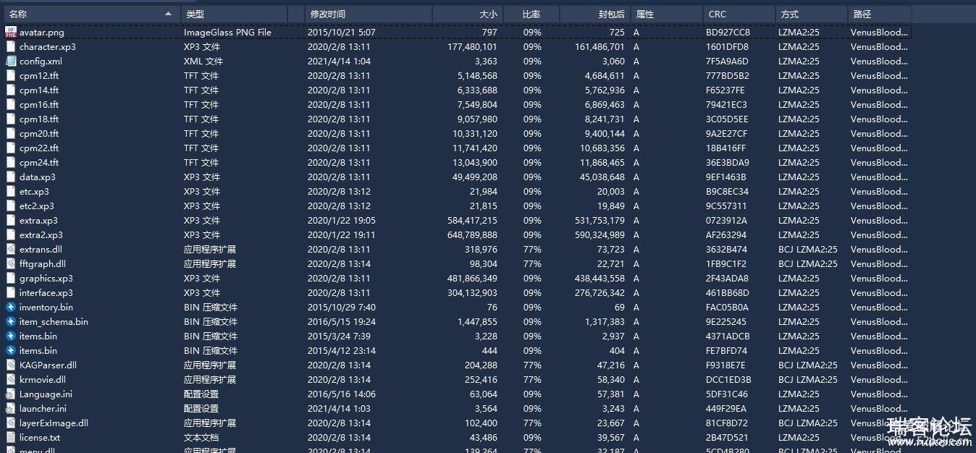The width and height of the screenshot is (976, 453).
Task: Sort by the CRC column header
Action: tap(739, 14)
